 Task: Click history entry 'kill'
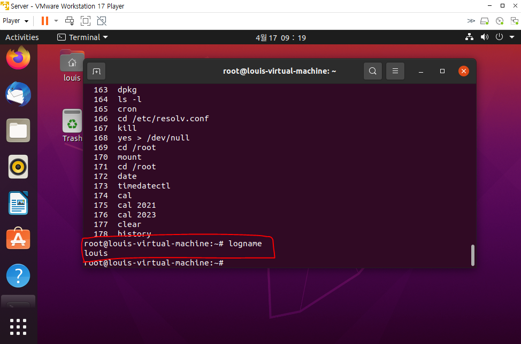(127, 128)
